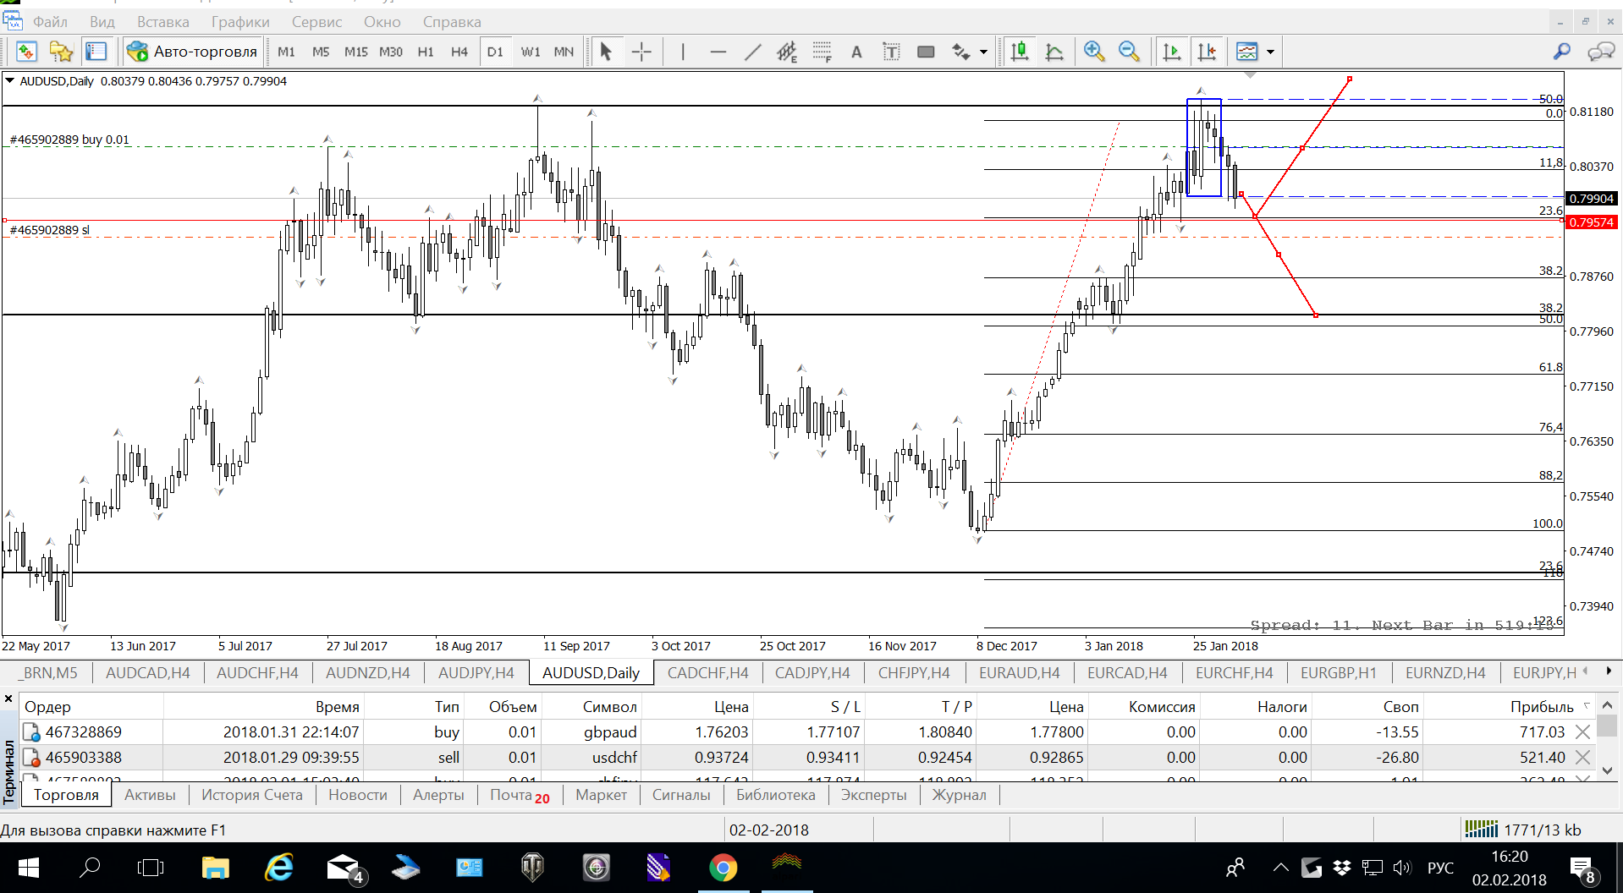Screen dimensions: 1623x893
Task: Open the new order icon
Action: coord(26,52)
